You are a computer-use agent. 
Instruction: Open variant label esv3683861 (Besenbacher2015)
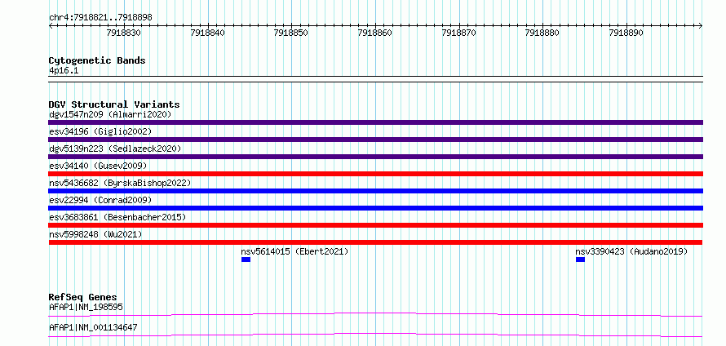pos(117,217)
